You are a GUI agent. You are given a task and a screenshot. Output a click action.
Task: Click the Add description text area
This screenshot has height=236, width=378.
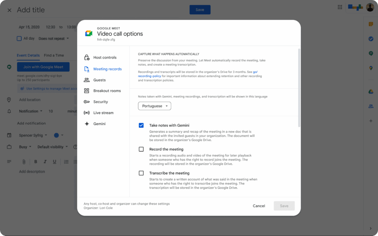point(32,171)
